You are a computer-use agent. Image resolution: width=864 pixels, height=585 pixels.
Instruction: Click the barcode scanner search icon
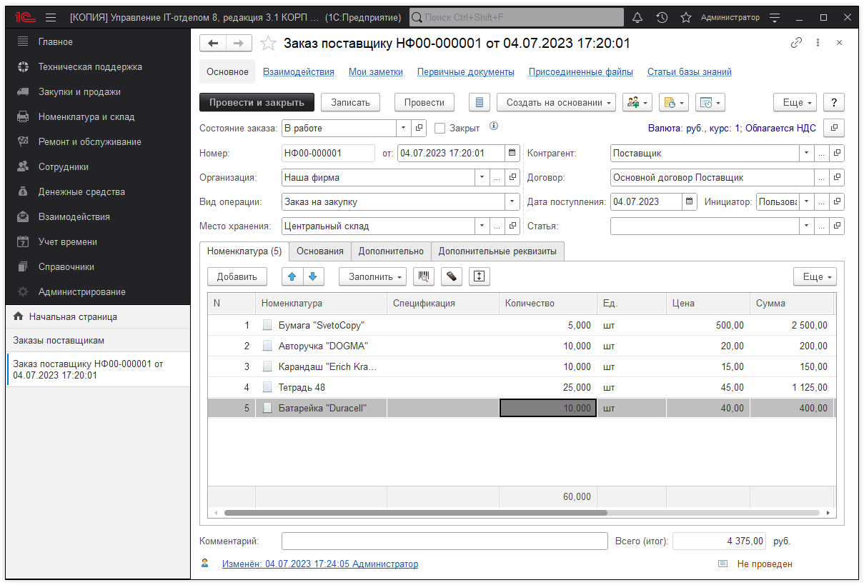pyautogui.click(x=425, y=276)
